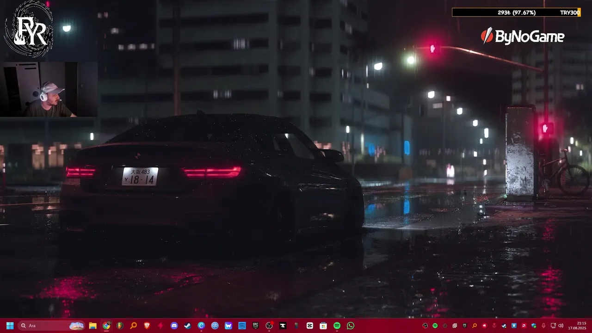Launch Brave browser from the taskbar
The width and height of the screenshot is (592, 333).
tap(147, 326)
